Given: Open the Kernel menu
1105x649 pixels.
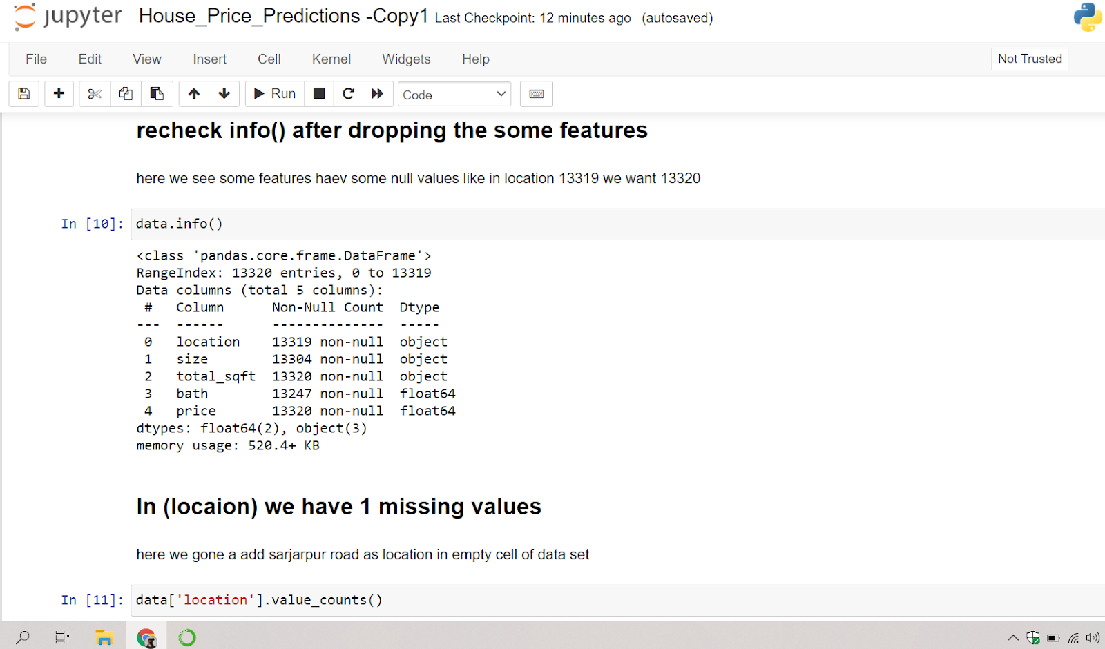Looking at the screenshot, I should 331,59.
